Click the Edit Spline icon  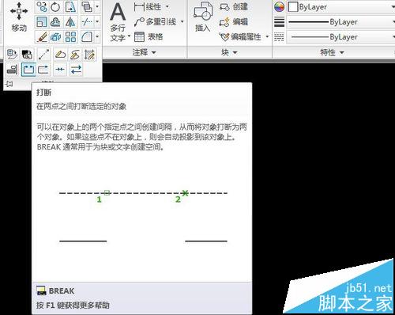click(75, 55)
